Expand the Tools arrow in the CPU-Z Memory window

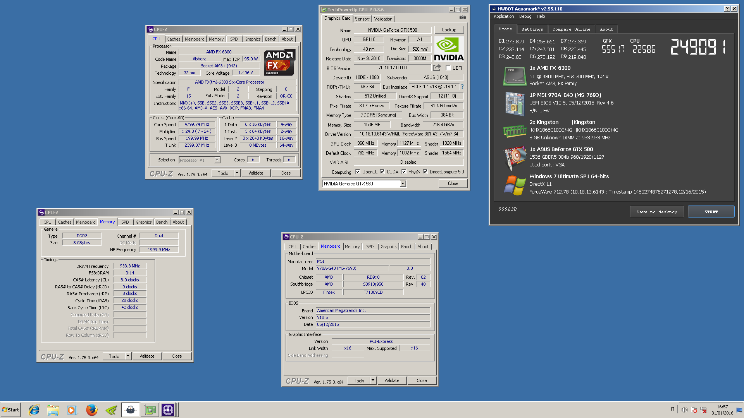(128, 356)
